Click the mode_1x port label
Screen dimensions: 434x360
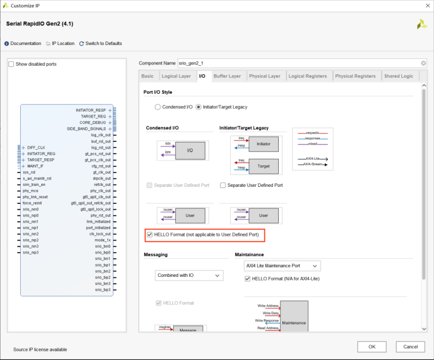[x=102, y=240]
